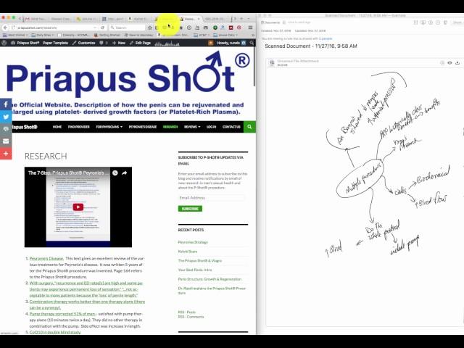Open the Keloid Scars recent post
This screenshot has height=348, width=464.
point(188,252)
